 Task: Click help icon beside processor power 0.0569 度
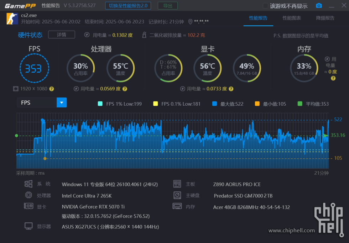tap(125, 89)
